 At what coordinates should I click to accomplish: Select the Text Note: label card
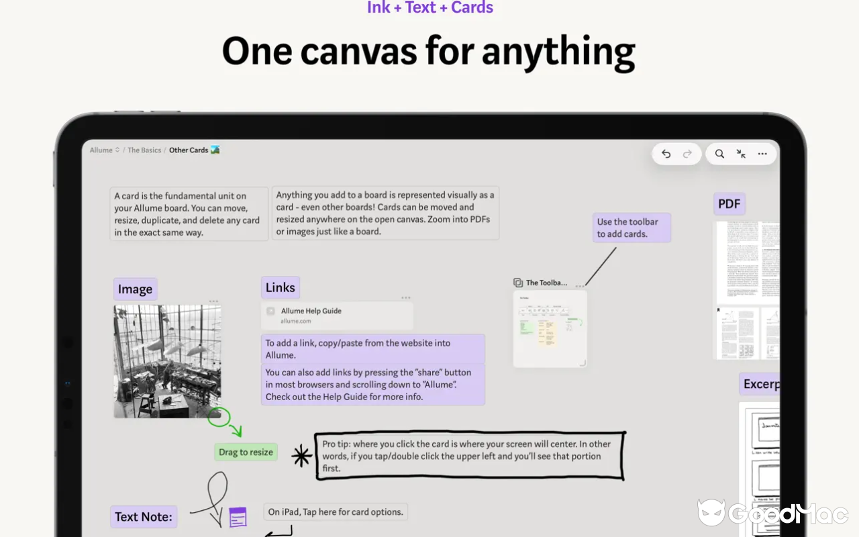144,516
